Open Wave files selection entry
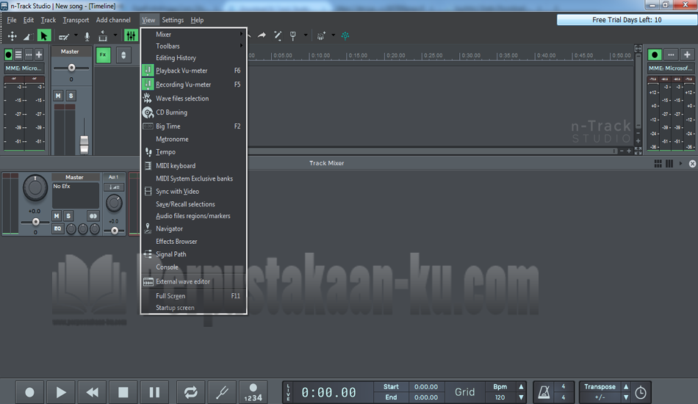 193,98
